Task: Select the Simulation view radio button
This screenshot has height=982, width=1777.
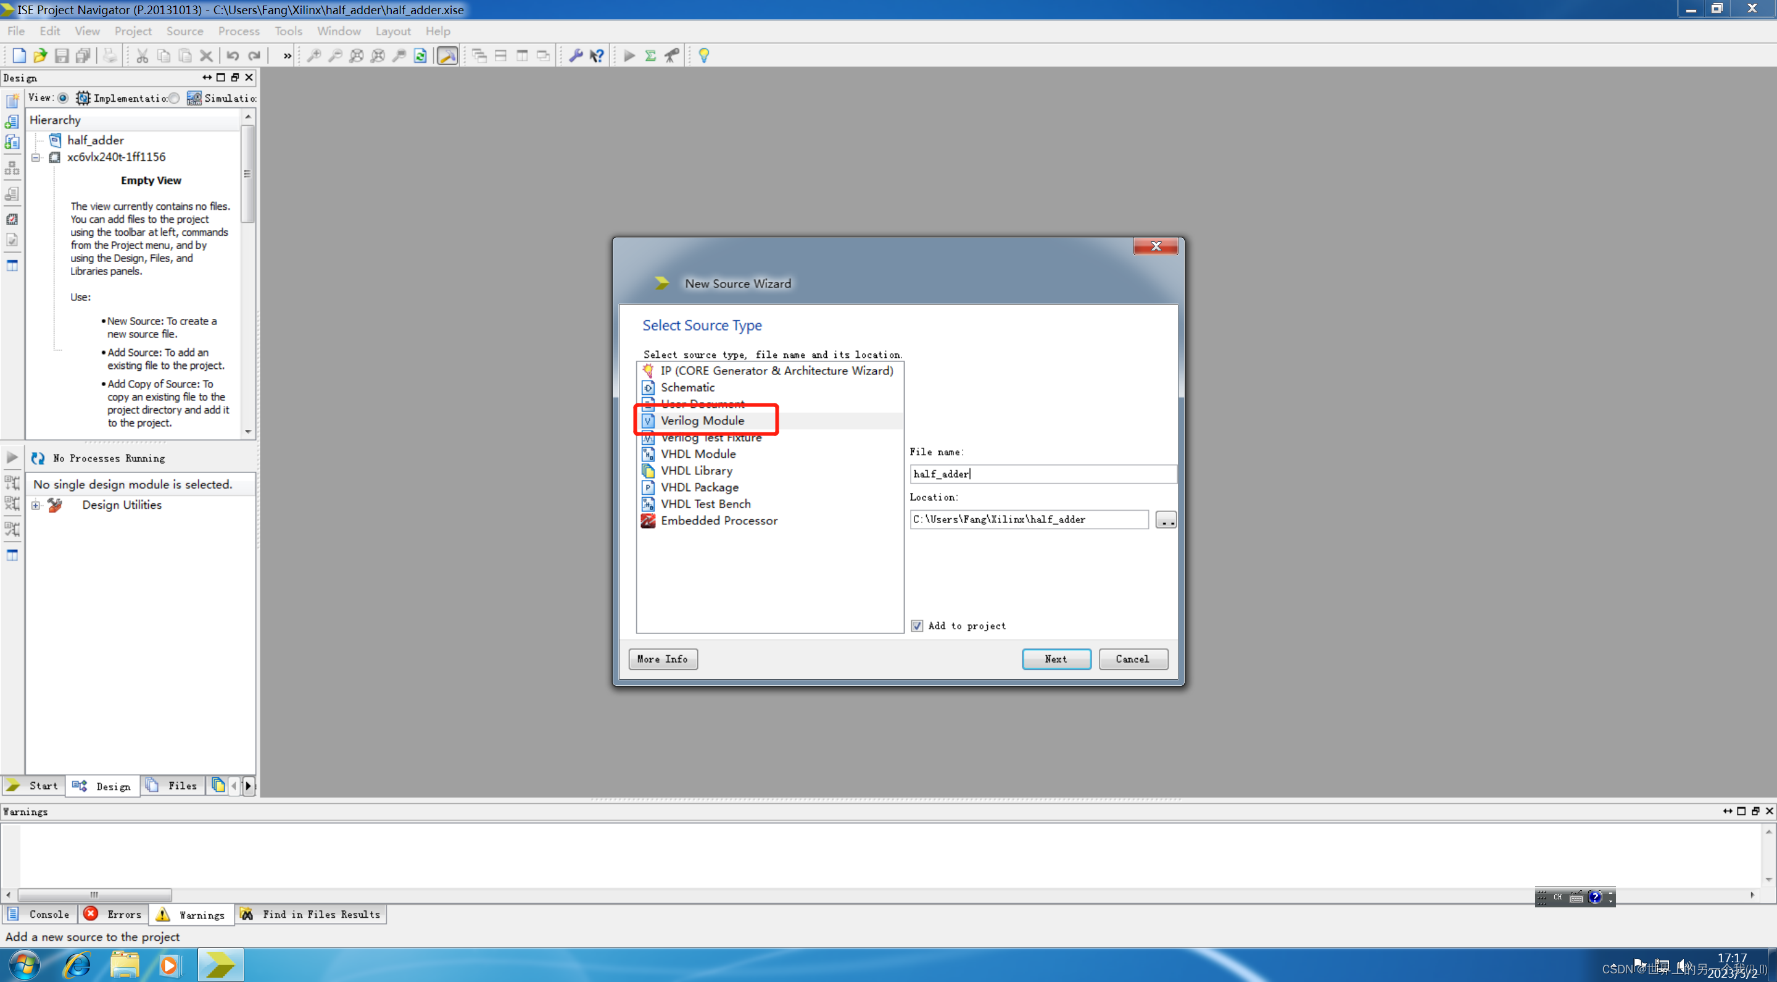Action: [x=175, y=98]
